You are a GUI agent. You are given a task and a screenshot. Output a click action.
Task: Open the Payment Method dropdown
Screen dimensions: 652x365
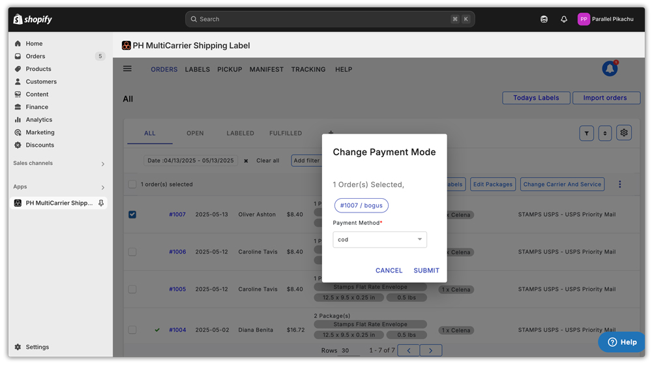[x=379, y=239]
